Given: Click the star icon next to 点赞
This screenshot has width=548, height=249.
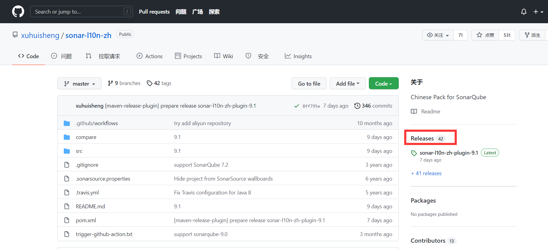Looking at the screenshot, I should pos(479,35).
